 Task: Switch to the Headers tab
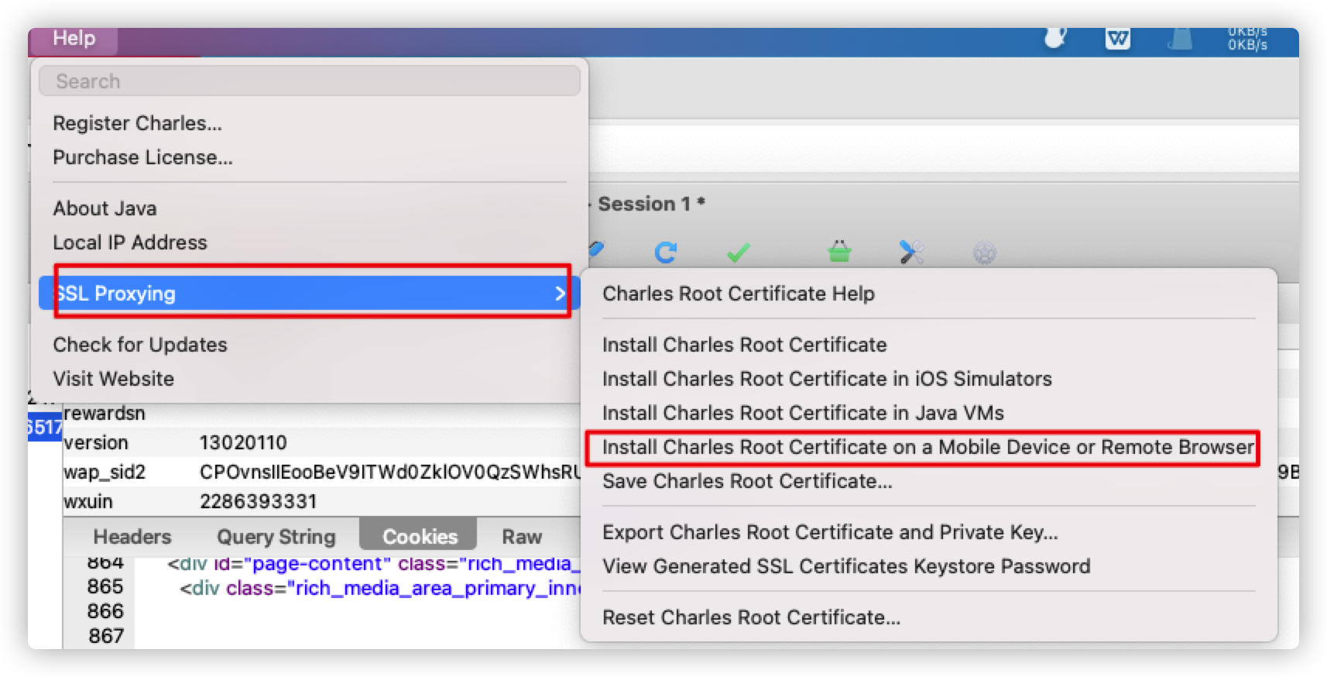coord(132,537)
